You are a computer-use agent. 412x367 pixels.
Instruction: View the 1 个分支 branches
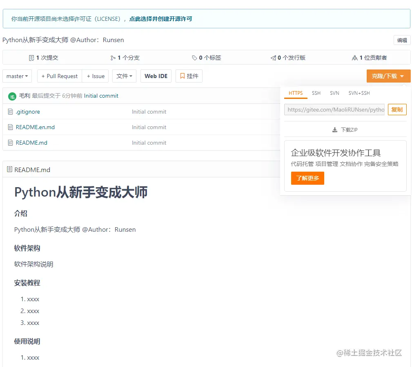point(125,58)
